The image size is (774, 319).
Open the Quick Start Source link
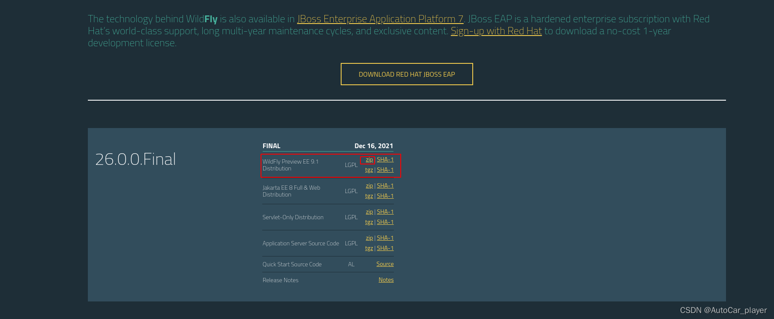(385, 264)
